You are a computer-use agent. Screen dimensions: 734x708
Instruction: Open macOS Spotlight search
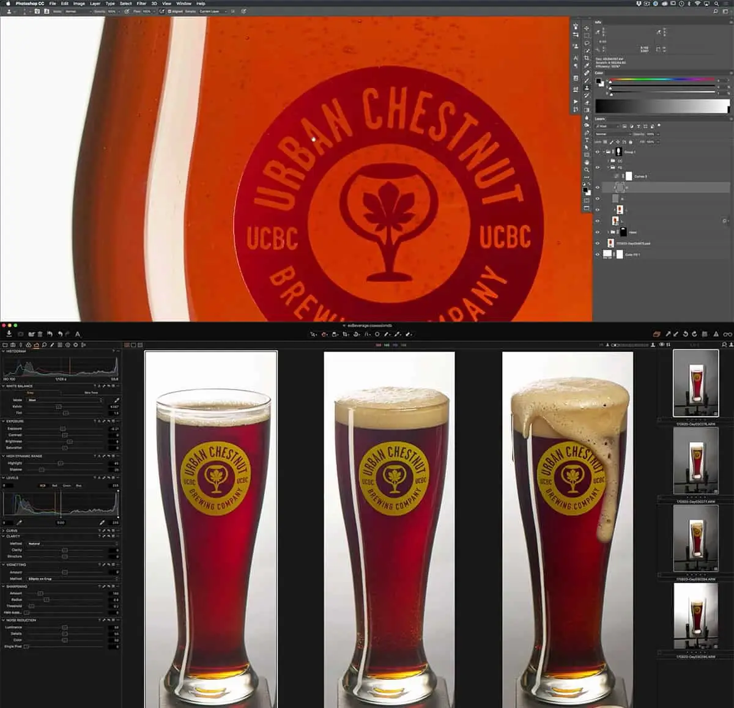(716, 4)
